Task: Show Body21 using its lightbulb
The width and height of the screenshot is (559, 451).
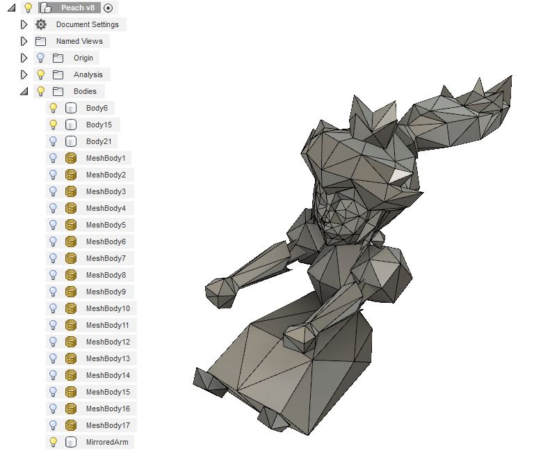Action: (x=53, y=141)
